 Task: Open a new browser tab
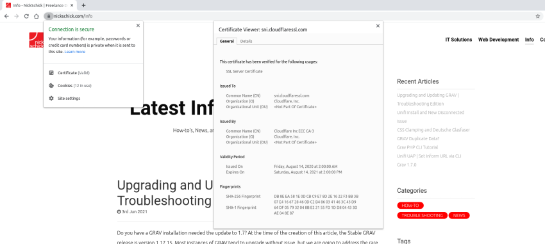point(83,5)
